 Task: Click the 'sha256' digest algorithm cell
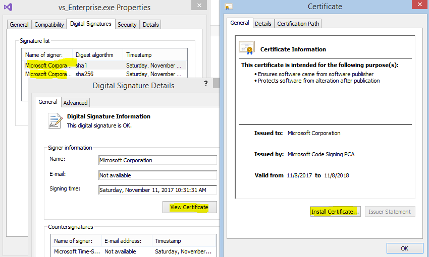pos(84,74)
